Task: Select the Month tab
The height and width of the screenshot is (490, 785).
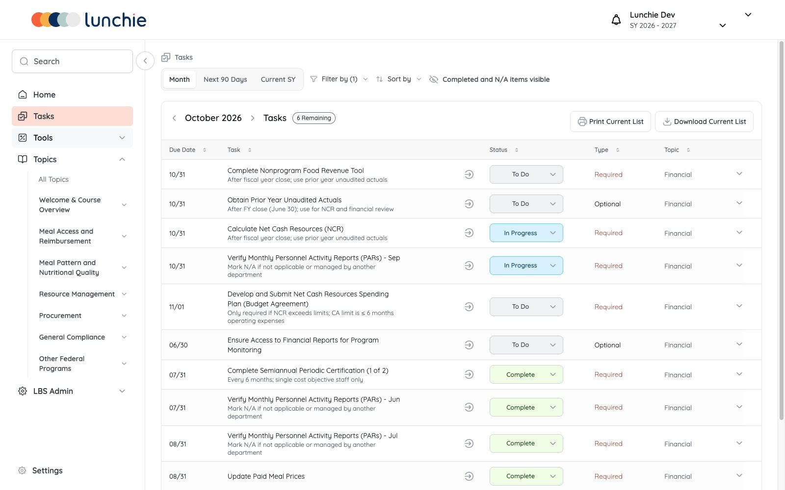Action: click(x=180, y=79)
